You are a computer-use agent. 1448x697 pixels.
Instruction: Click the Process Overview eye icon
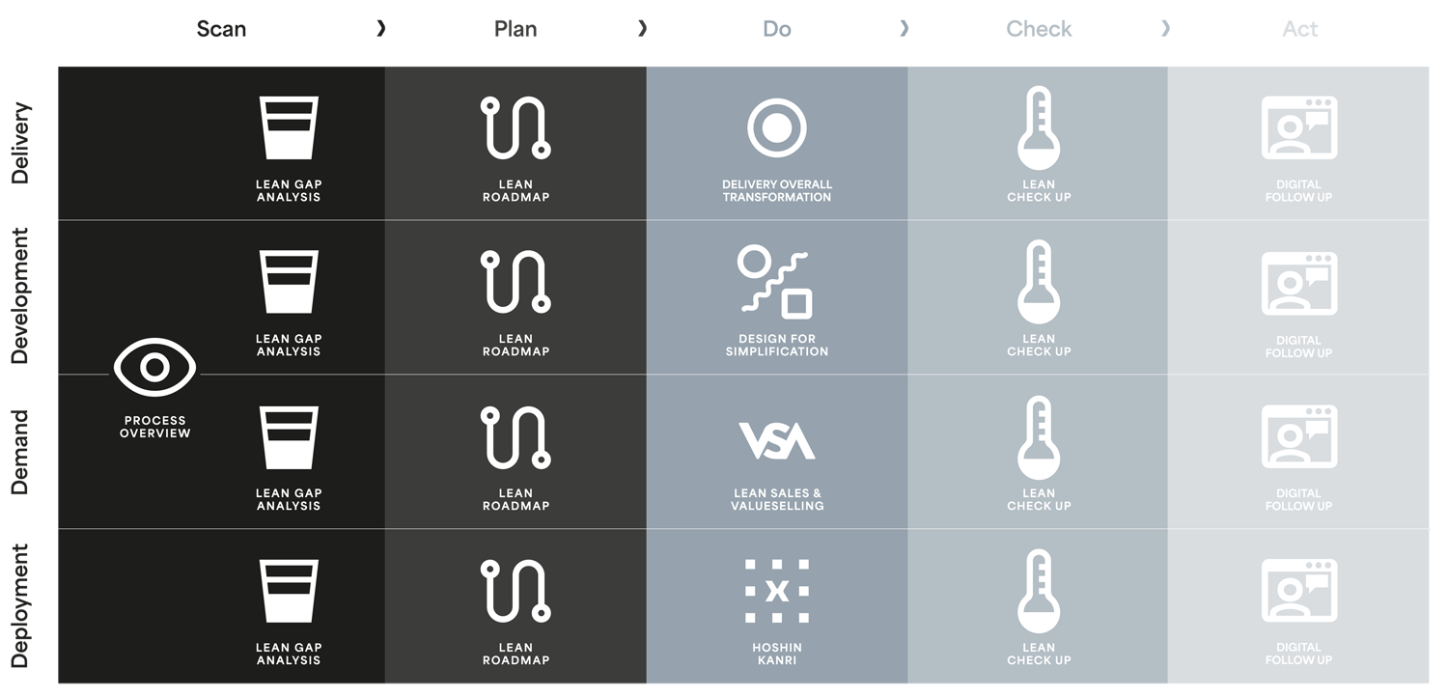coord(154,367)
